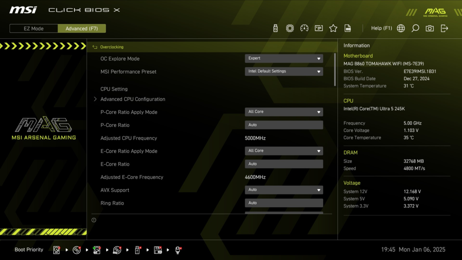Open the MSI Performance Preset dropdown
Screen dimensions: 462x260
pos(284,71)
